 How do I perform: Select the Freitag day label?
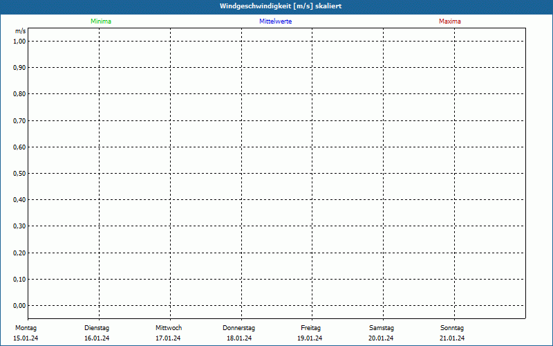[310, 328]
